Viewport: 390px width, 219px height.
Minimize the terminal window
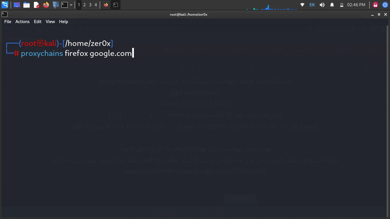tap(373, 15)
